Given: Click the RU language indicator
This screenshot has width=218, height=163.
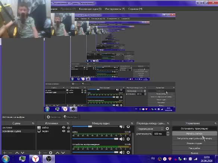Looking at the screenshot, I should pos(153,158).
